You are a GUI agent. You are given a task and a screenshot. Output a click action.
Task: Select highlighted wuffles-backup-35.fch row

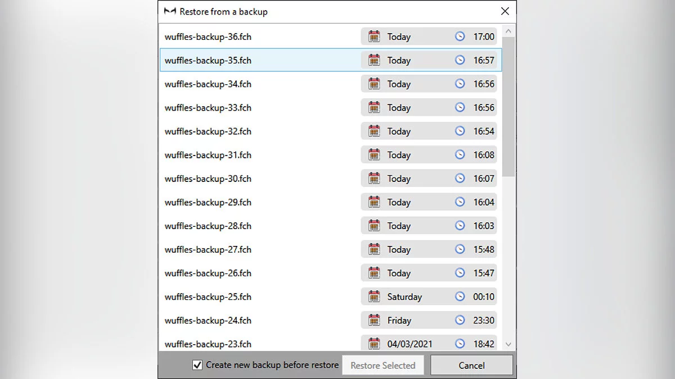[208, 61]
